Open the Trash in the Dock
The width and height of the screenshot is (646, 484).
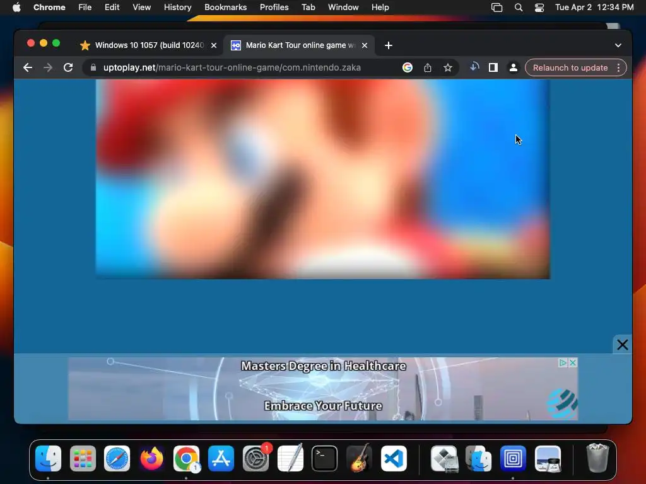coord(597,458)
